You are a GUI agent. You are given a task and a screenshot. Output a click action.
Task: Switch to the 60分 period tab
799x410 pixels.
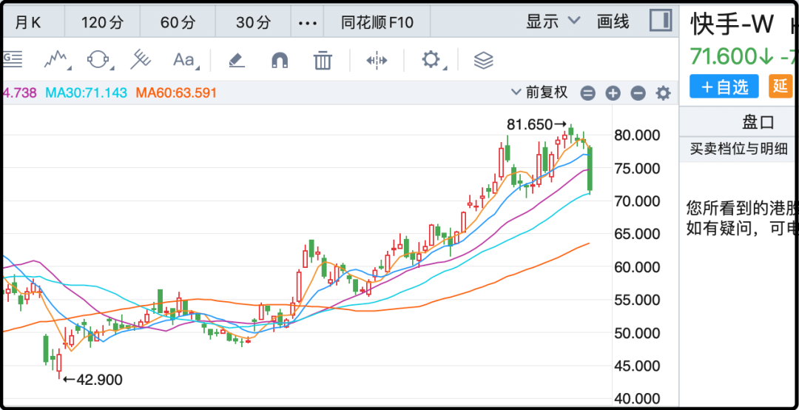pos(178,22)
